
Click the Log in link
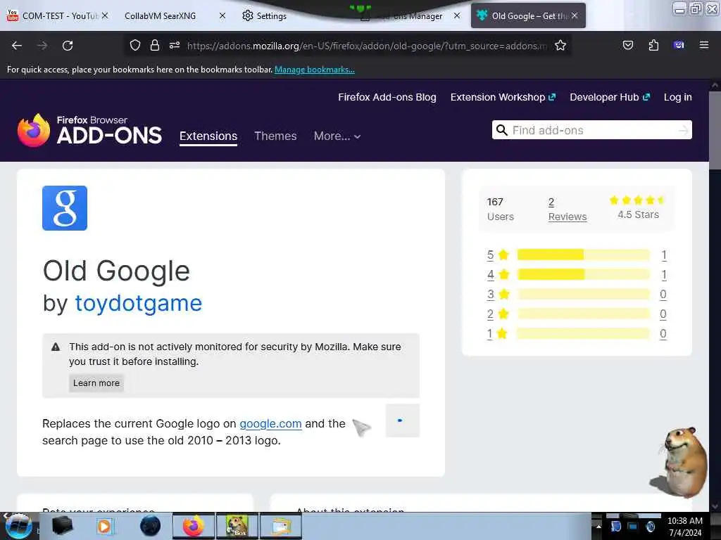click(x=678, y=97)
